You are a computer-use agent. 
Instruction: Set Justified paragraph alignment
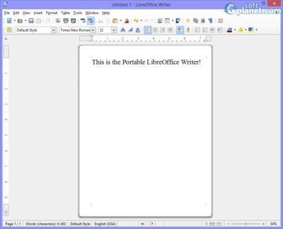coord(170,30)
